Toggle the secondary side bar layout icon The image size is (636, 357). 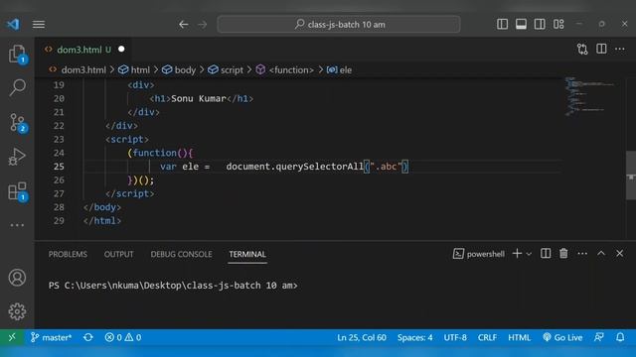[540, 24]
